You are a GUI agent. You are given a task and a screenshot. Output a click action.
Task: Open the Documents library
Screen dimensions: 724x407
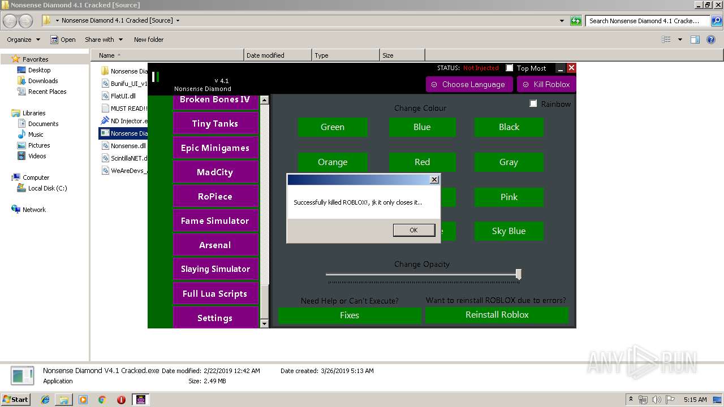[43, 124]
